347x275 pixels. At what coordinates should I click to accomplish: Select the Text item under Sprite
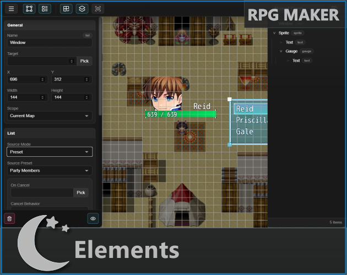point(289,42)
